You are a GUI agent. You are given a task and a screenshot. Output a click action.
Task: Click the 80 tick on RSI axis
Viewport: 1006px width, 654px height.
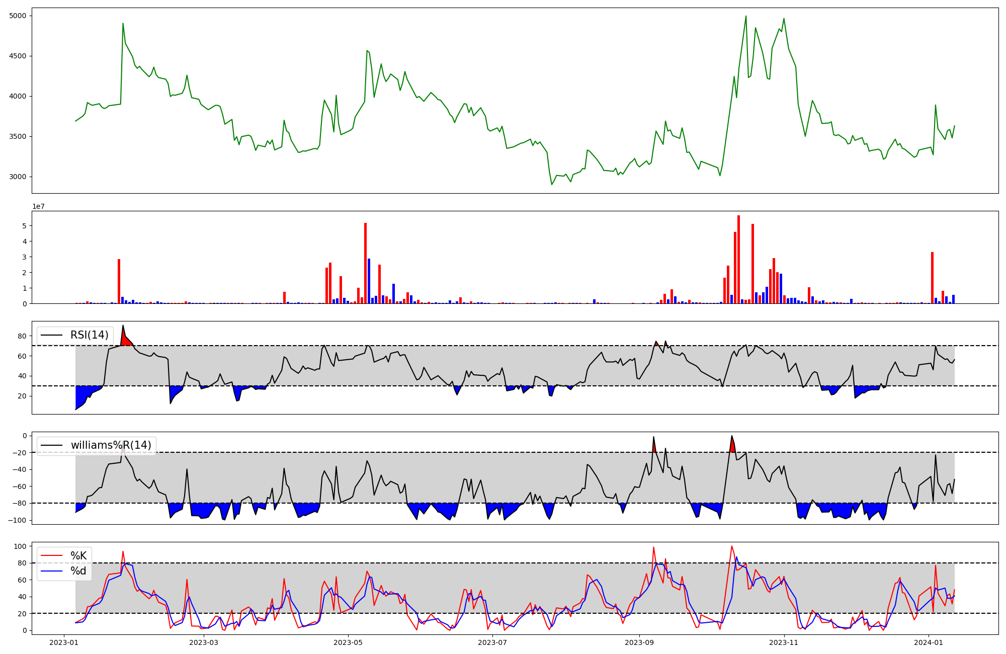(x=22, y=336)
